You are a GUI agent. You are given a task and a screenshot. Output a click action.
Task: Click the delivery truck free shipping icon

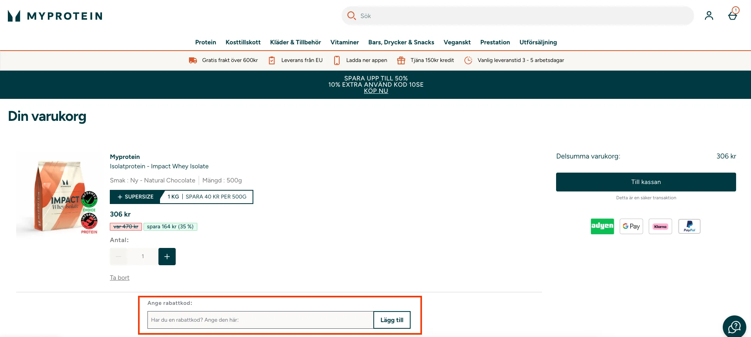[193, 60]
